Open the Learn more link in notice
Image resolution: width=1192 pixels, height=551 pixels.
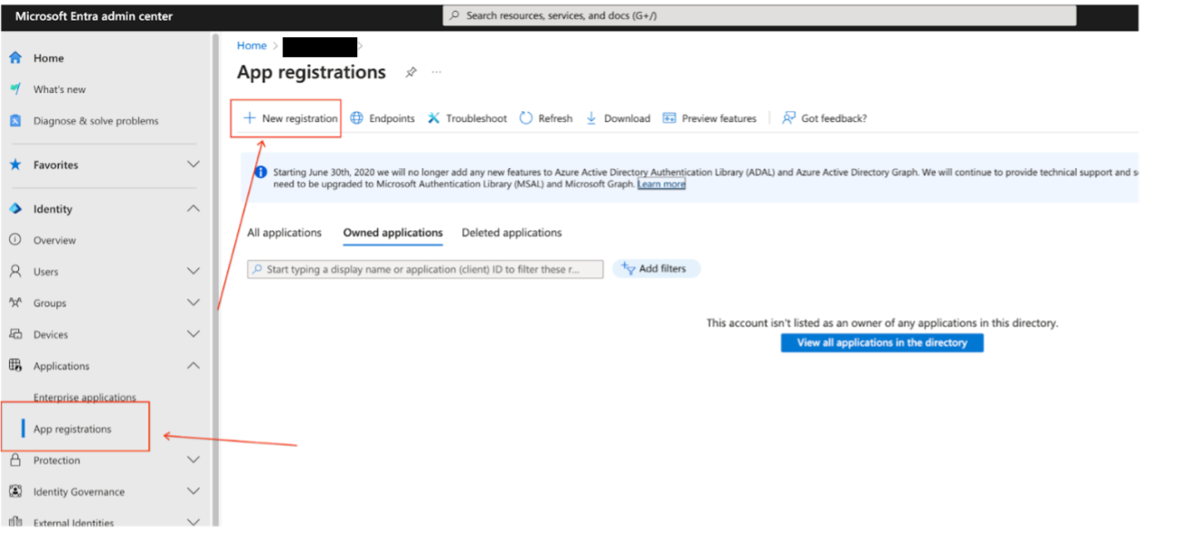(661, 184)
